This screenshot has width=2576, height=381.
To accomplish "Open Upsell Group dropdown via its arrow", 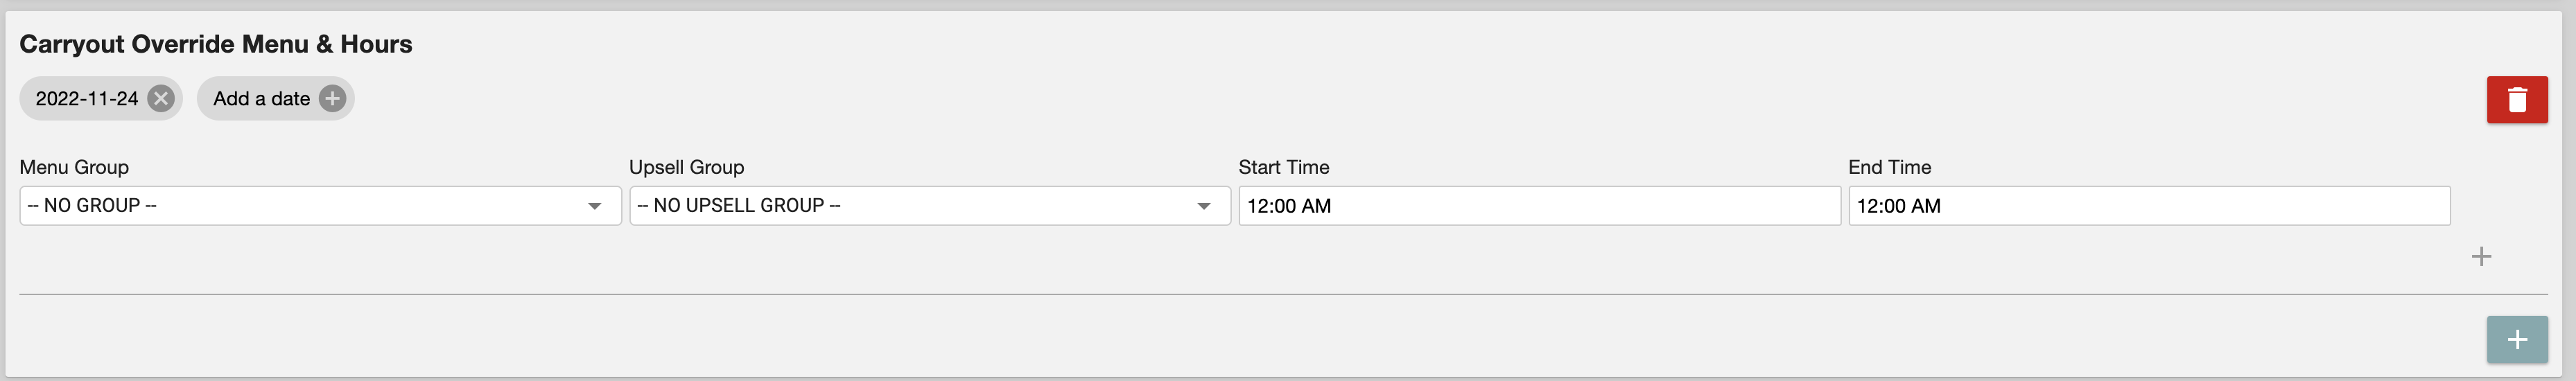I will 1203,206.
